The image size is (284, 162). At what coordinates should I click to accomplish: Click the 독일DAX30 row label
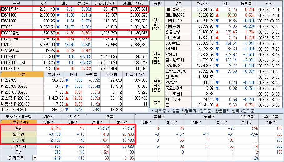click(x=174, y=66)
